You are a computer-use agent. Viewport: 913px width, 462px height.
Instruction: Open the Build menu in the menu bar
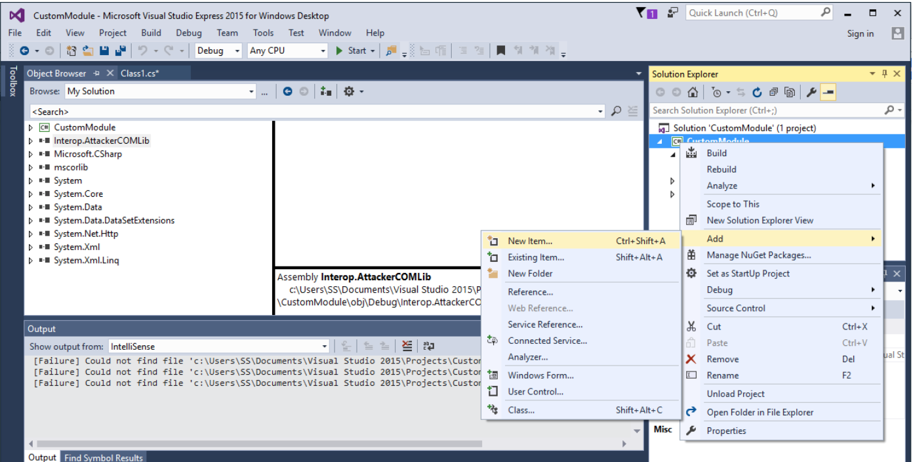point(151,33)
